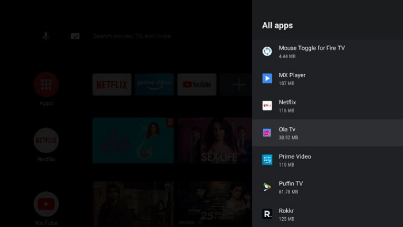Open the on-screen keyboard search icon
This screenshot has width=403, height=227.
(x=75, y=36)
